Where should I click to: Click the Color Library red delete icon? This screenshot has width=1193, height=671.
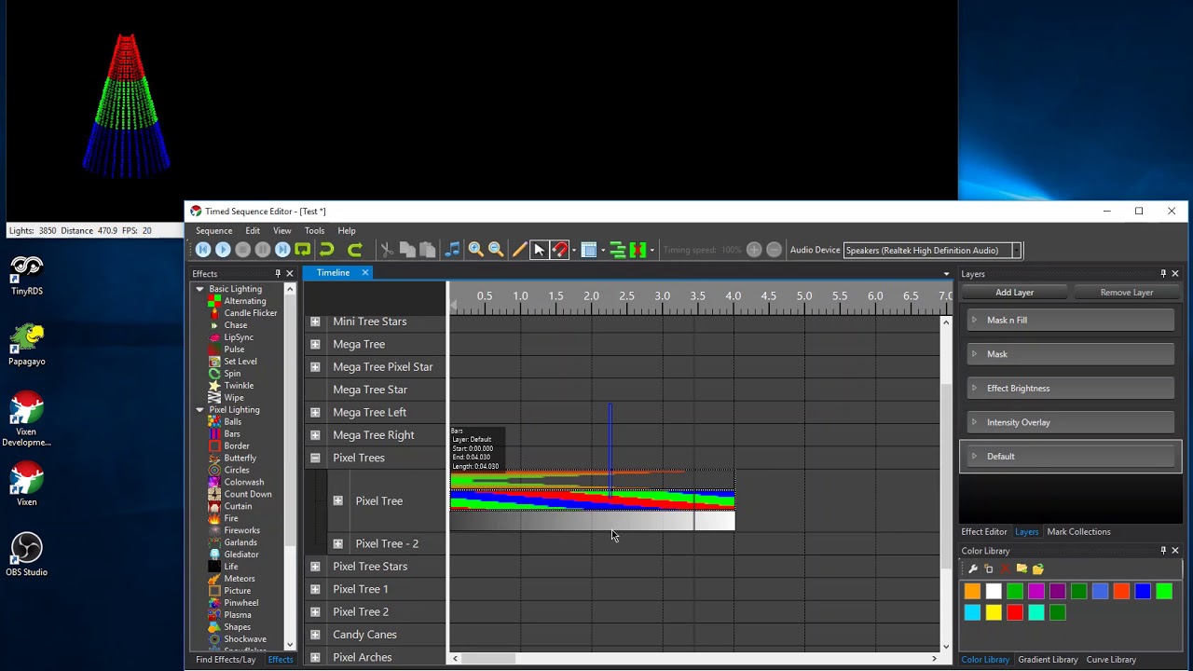[1005, 568]
